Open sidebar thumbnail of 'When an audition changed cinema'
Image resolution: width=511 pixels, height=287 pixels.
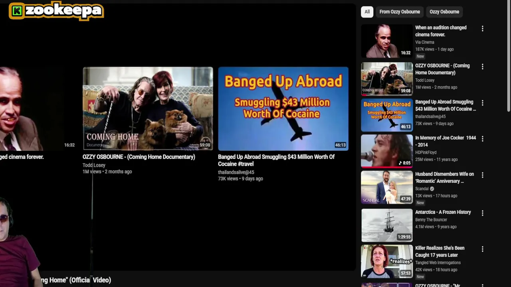[387, 41]
